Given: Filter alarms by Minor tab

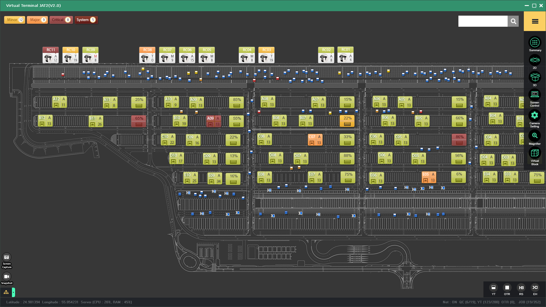Looking at the screenshot, I should pos(15,20).
